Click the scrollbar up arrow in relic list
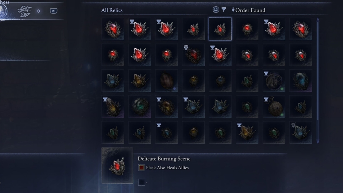 click(318, 20)
